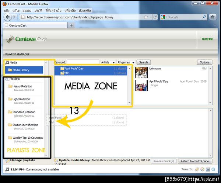The width and height of the screenshot is (221, 183).
Task: Click the Heavy Rotation folder icon
Action: point(10,86)
